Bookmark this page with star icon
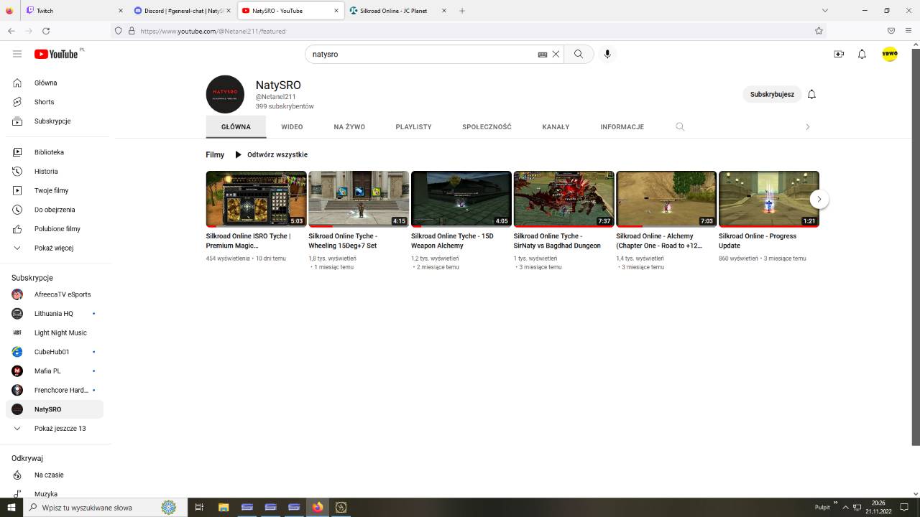920x517 pixels. [x=819, y=31]
